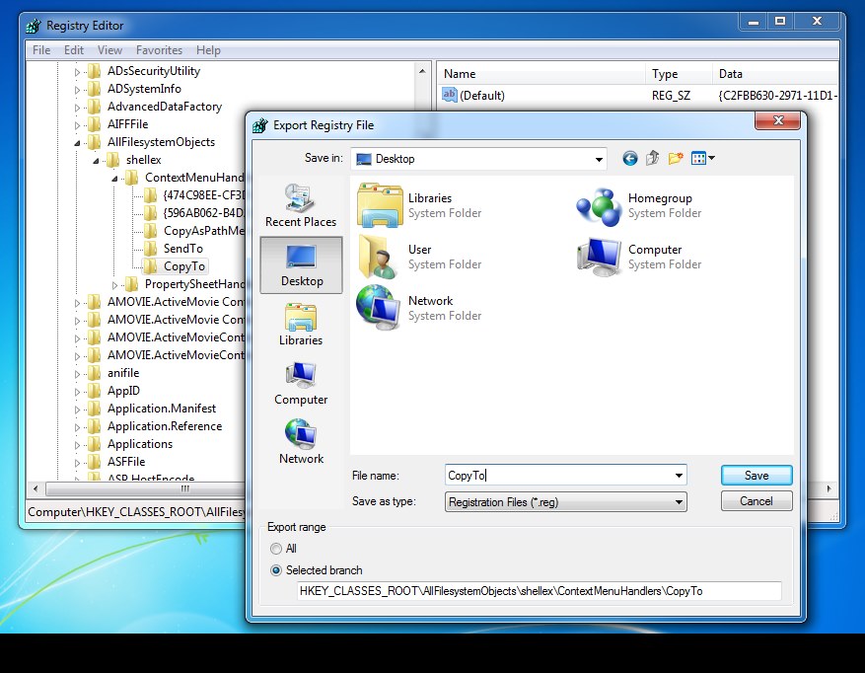This screenshot has height=673, width=865.
Task: Select Desktop in the places bar
Action: tap(301, 265)
